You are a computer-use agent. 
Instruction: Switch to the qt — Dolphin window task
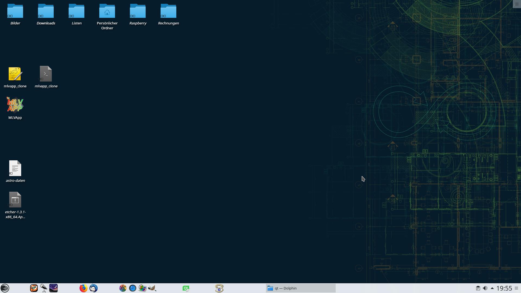(300, 288)
